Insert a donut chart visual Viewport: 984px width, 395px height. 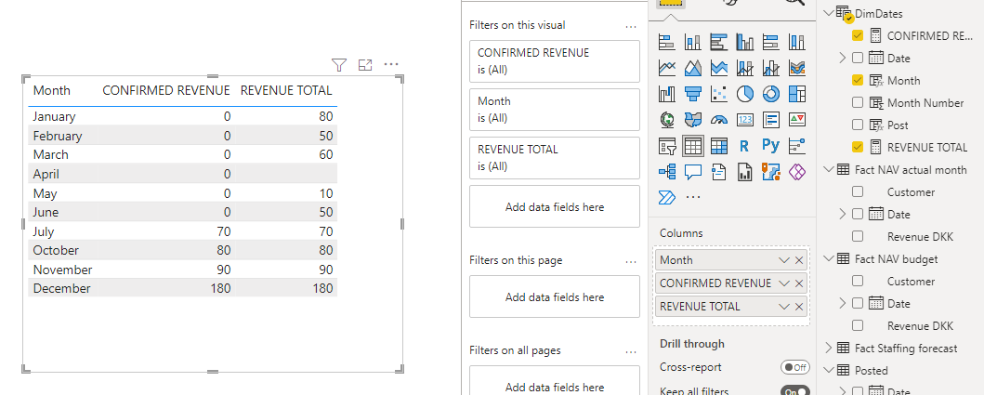pyautogui.click(x=770, y=94)
